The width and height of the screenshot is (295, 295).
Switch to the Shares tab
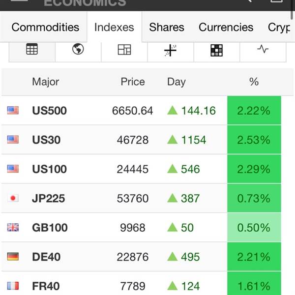pyautogui.click(x=167, y=28)
